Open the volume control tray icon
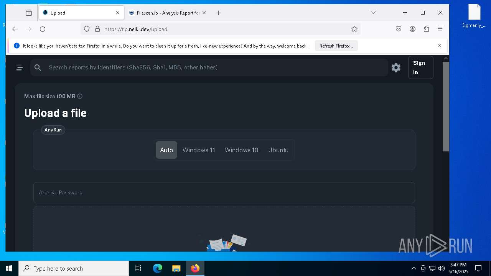 coord(441,268)
